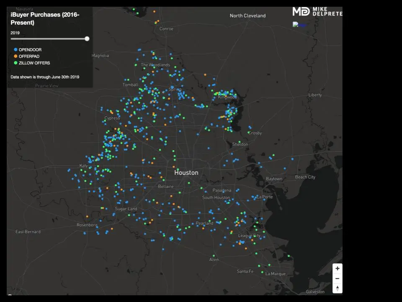The width and height of the screenshot is (402, 302).
Task: Click the year slider handle
Action: 87,39
